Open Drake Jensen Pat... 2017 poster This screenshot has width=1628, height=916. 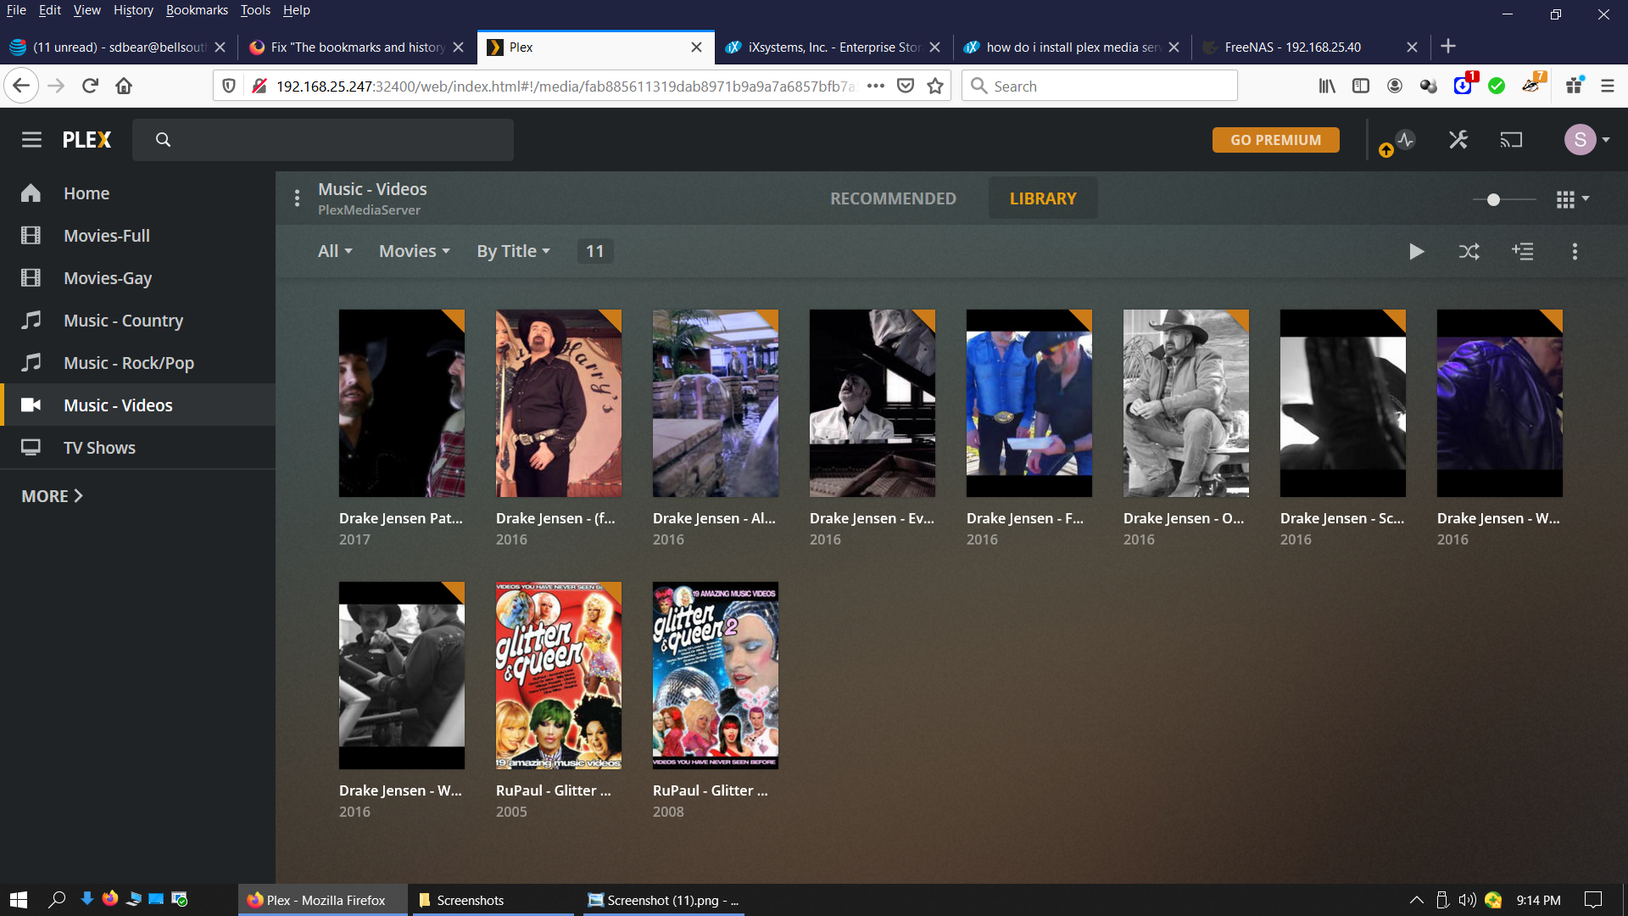(x=402, y=403)
